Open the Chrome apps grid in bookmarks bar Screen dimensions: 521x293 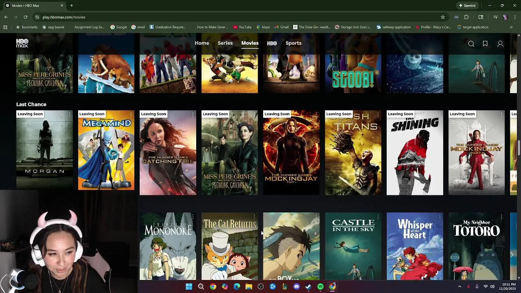click(5, 27)
